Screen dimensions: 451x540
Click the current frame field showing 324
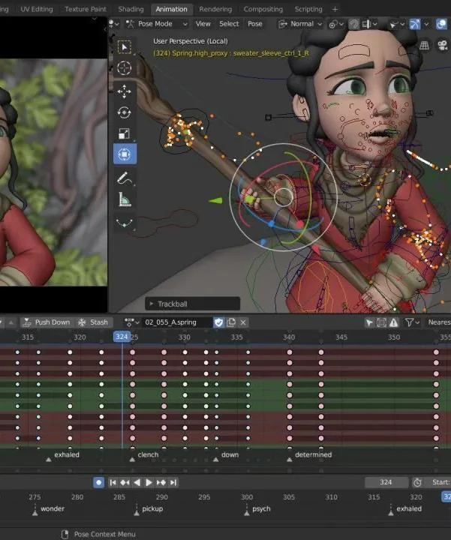(x=386, y=482)
